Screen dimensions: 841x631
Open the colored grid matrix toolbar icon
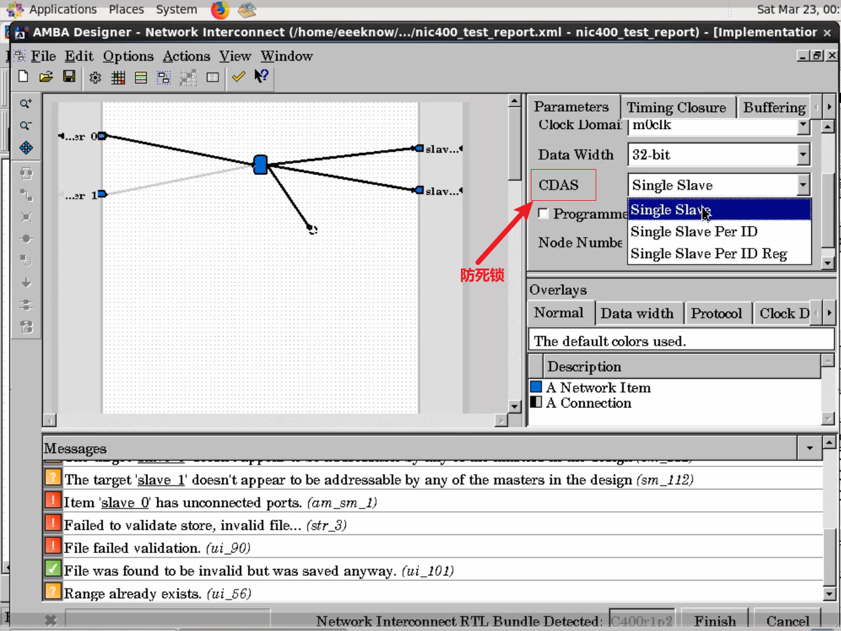[118, 78]
